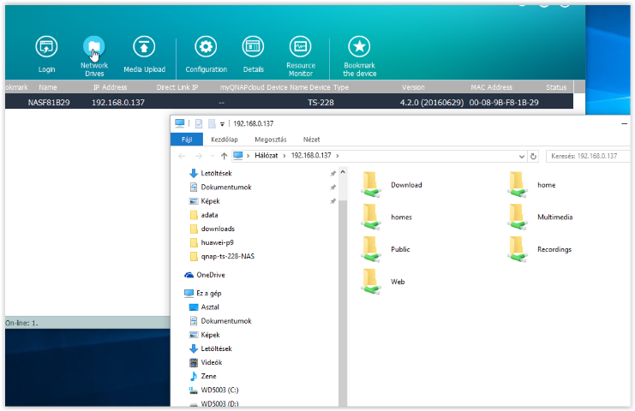635x411 pixels.
Task: Click the Media Upload icon
Action: coord(144,47)
